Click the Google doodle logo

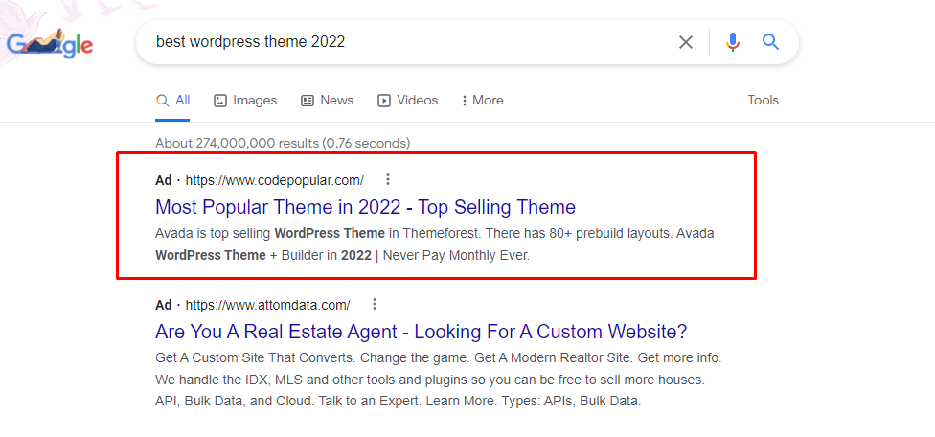coord(50,44)
